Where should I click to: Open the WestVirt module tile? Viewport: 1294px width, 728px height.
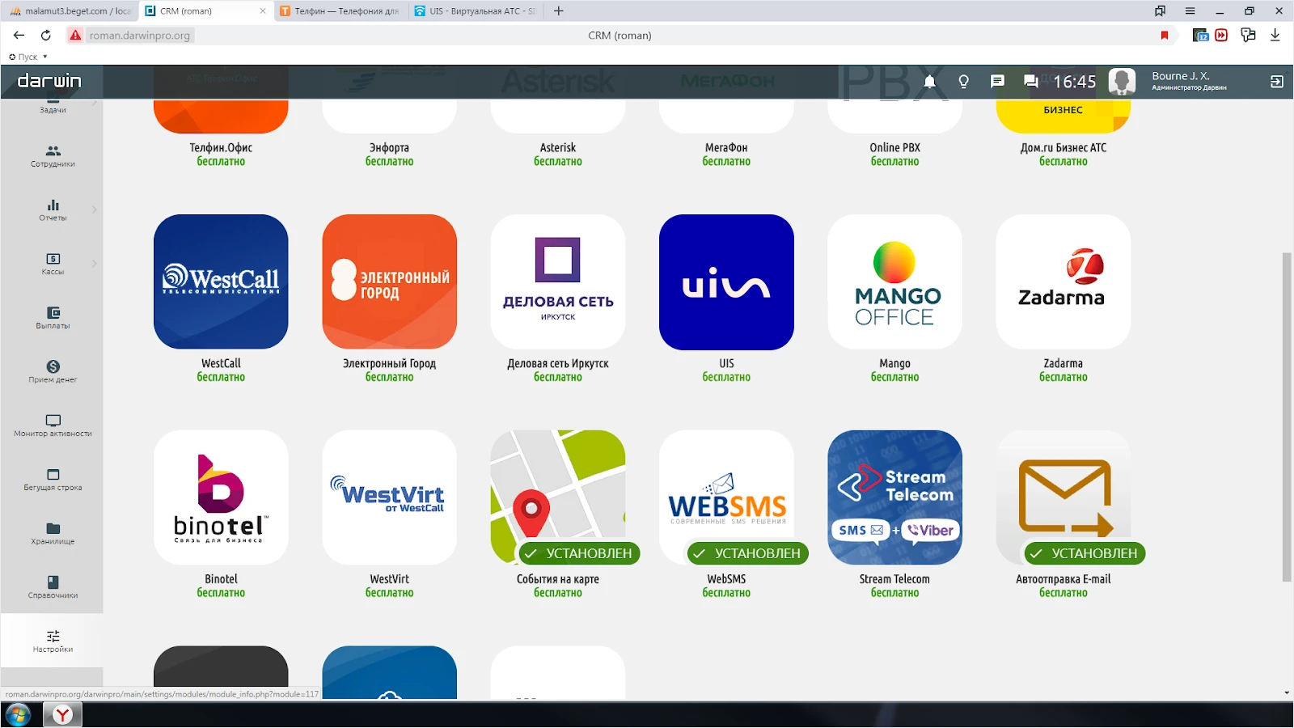(389, 497)
